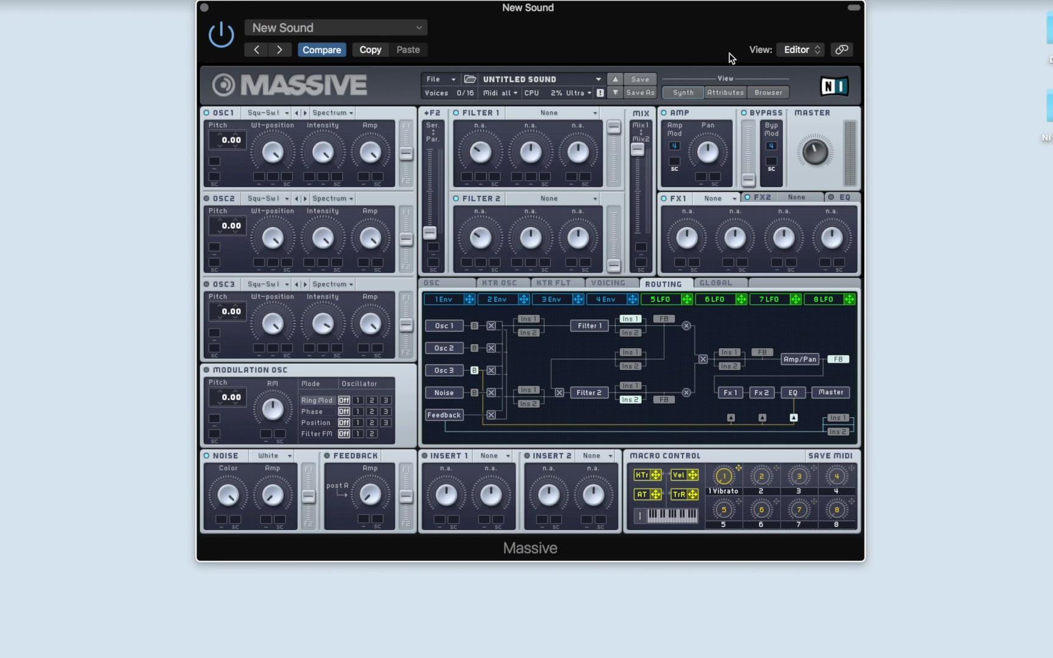Go to previous preset arrow
Screen dimensions: 1053x658
(x=256, y=49)
